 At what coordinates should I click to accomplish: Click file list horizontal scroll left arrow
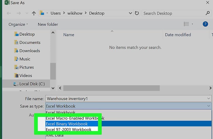(60, 88)
